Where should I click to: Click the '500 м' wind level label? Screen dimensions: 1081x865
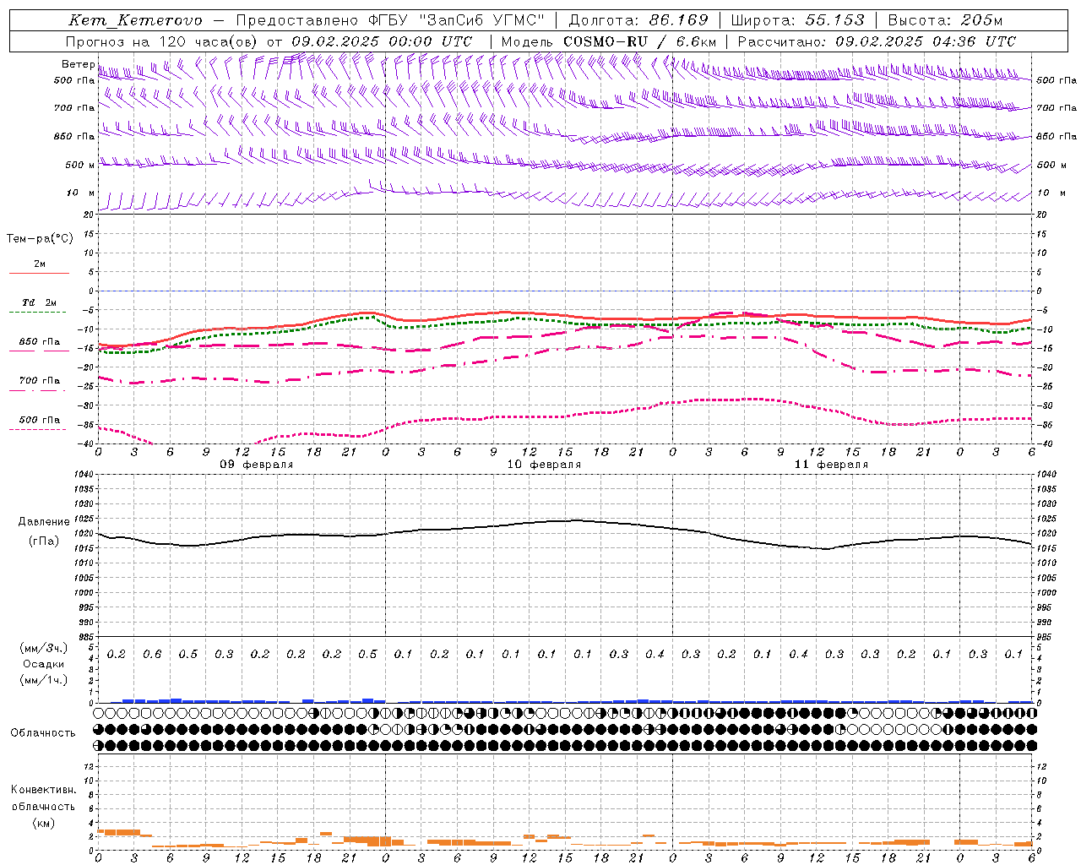pyautogui.click(x=80, y=166)
